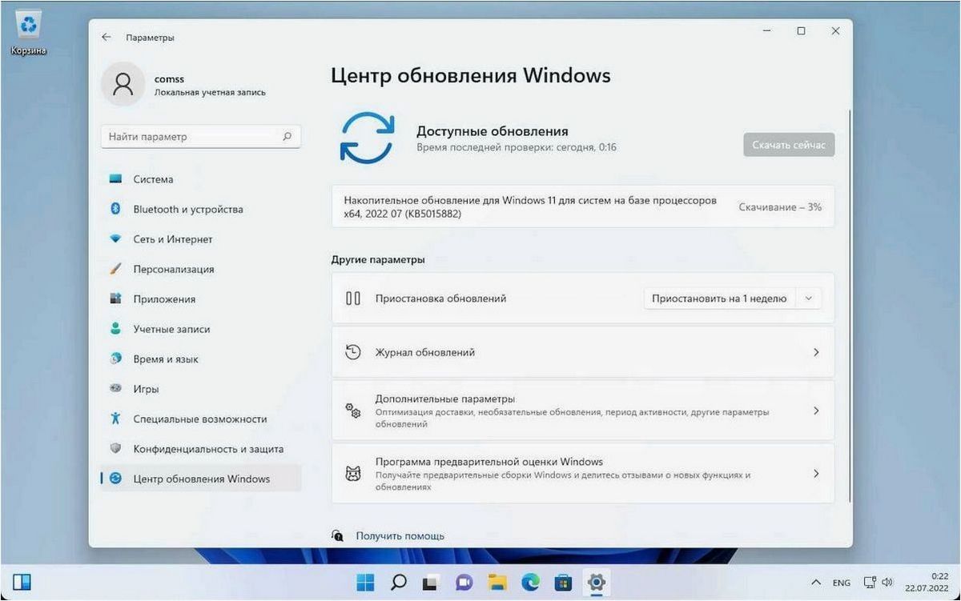The width and height of the screenshot is (961, 601).
Task: Open the Приостановить на 1 неделю dropdown
Action: 733,298
